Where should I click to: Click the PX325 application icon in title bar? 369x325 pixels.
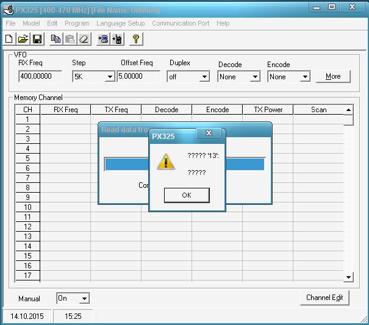pyautogui.click(x=9, y=10)
